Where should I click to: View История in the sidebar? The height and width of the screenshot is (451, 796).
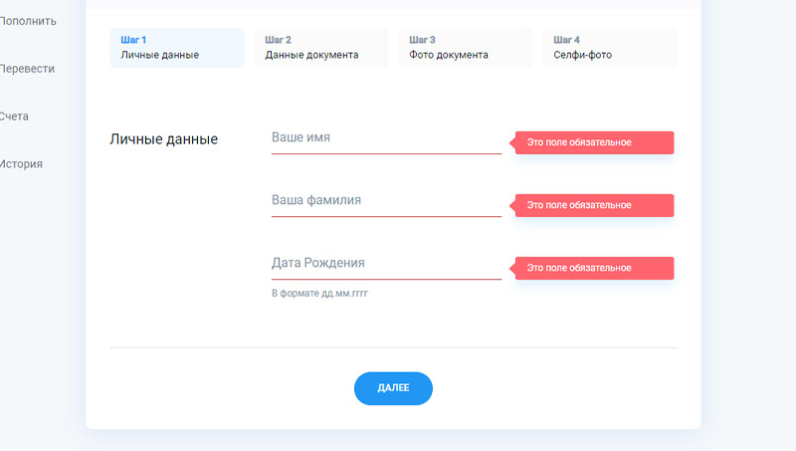tap(22, 164)
